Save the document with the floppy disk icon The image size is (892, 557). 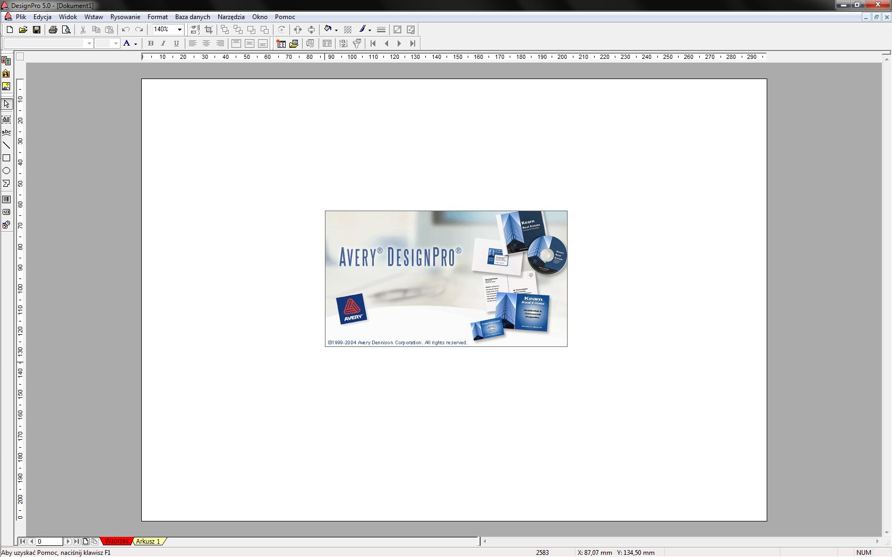tap(37, 30)
